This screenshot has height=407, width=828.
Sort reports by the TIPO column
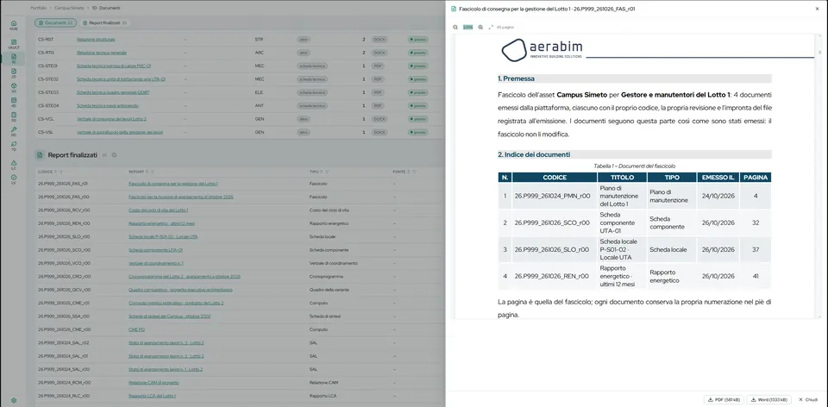[322, 172]
